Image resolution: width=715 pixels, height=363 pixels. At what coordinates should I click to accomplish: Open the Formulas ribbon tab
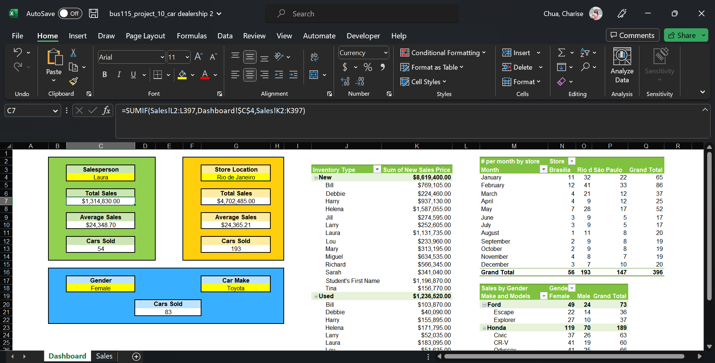click(192, 36)
